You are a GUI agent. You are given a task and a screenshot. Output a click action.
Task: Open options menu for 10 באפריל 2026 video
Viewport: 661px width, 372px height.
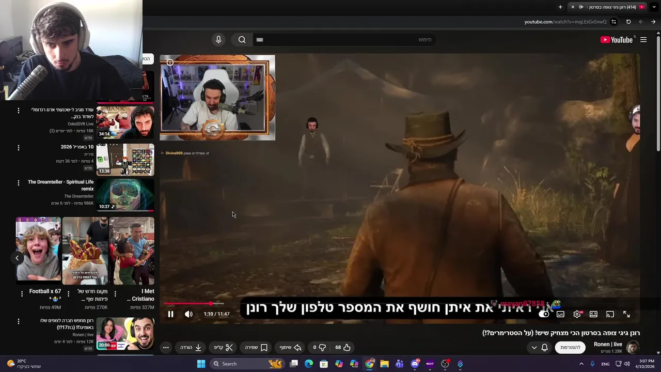[x=19, y=148]
